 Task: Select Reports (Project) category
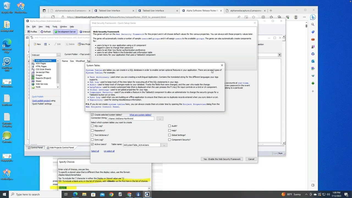pos(43,78)
